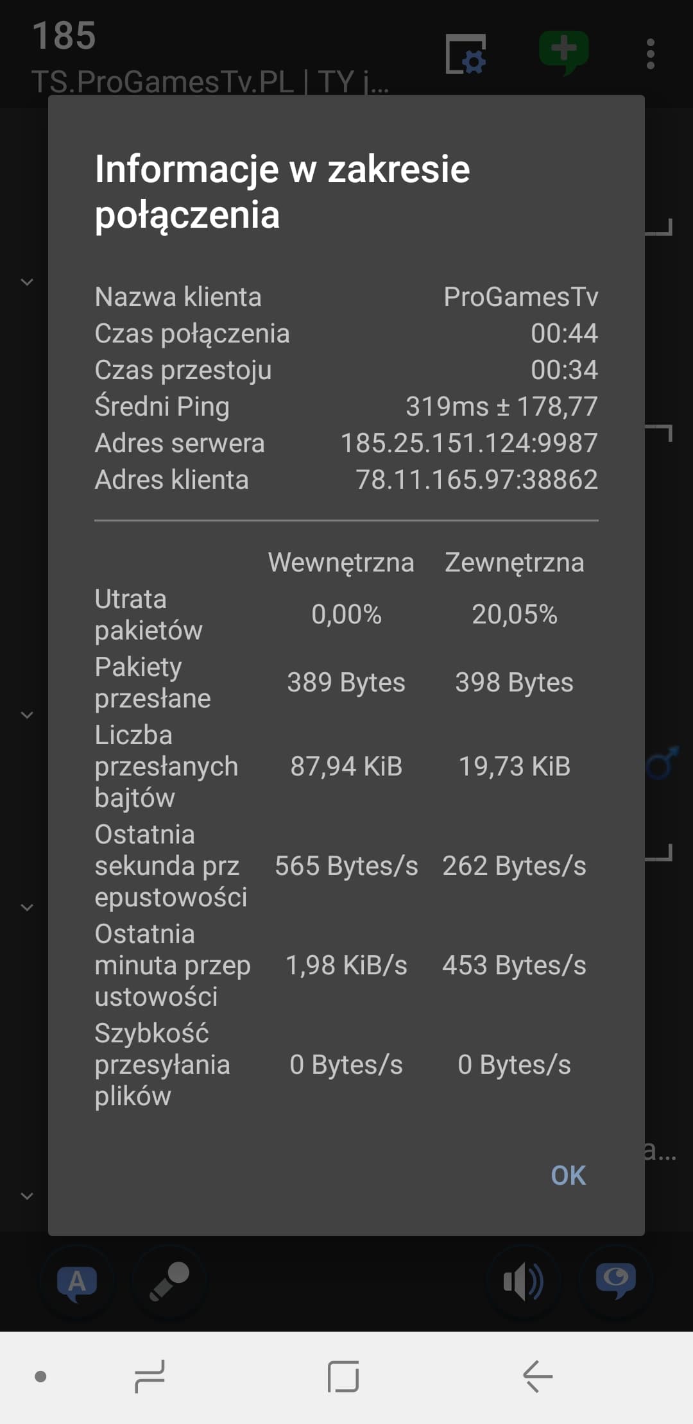Tap the small dot in navigation bar
Image resolution: width=693 pixels, height=1424 pixels.
40,1377
